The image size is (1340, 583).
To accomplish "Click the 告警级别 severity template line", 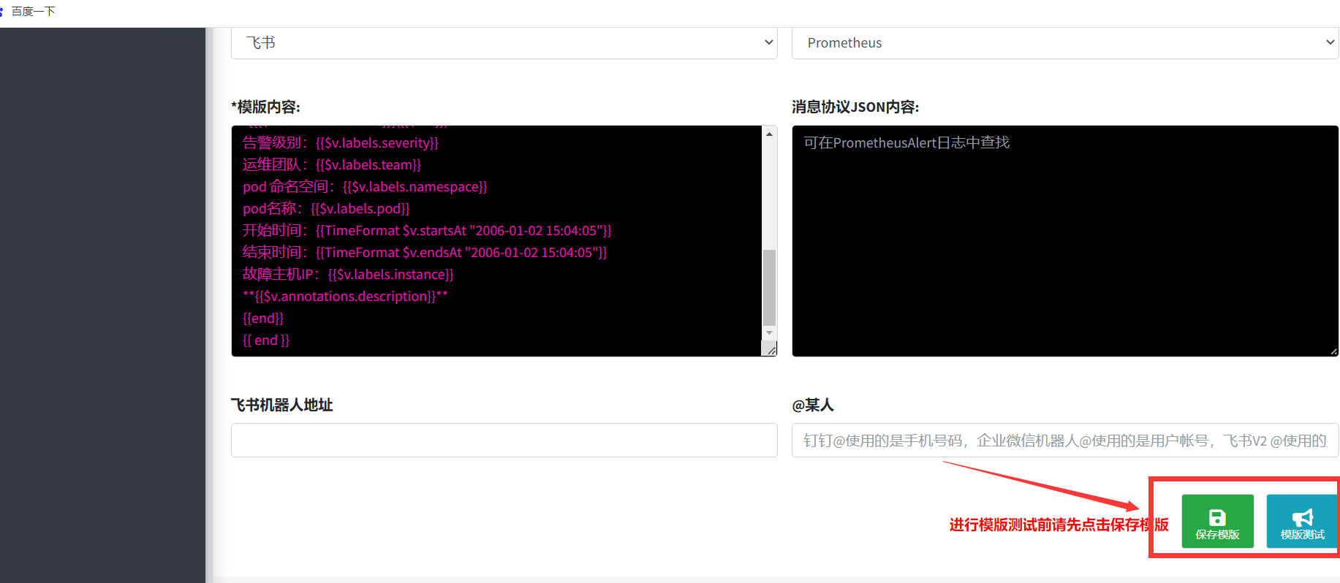I will coord(341,142).
